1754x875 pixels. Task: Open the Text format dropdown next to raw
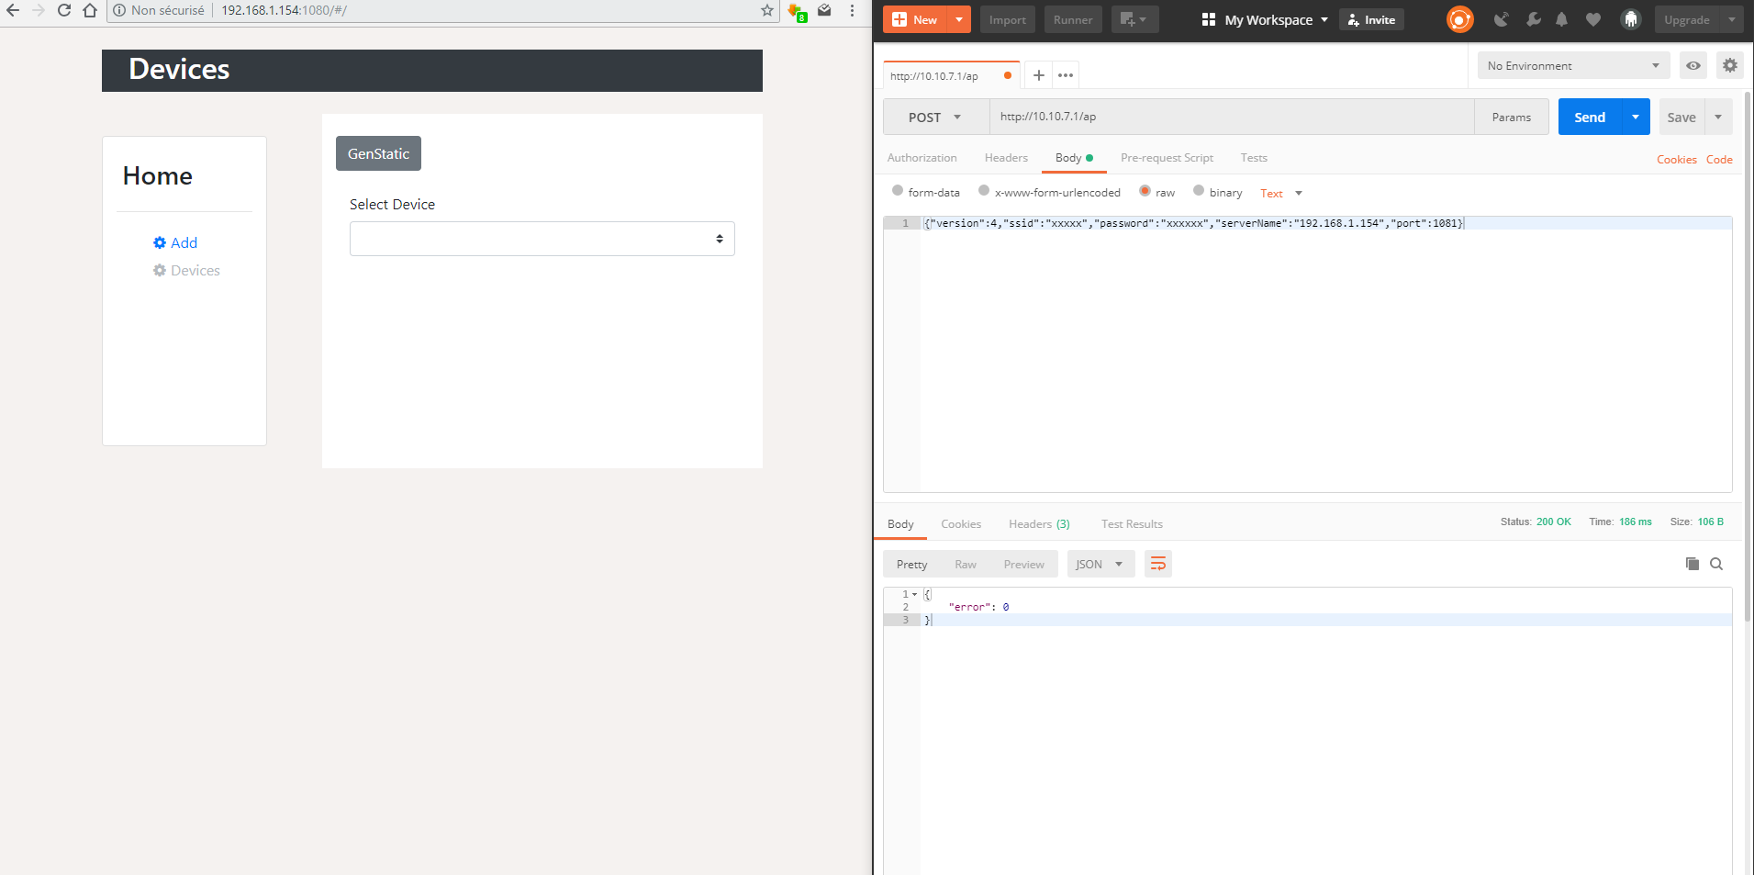coord(1279,193)
